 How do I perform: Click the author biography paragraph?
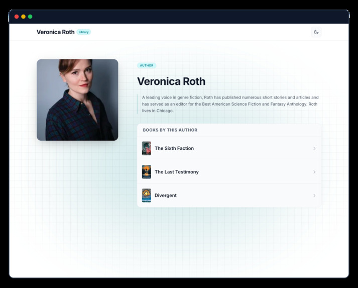[230, 104]
